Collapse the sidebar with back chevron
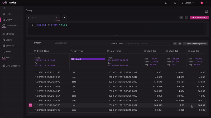Viewport: 211px width, 118px height. click(4, 8)
